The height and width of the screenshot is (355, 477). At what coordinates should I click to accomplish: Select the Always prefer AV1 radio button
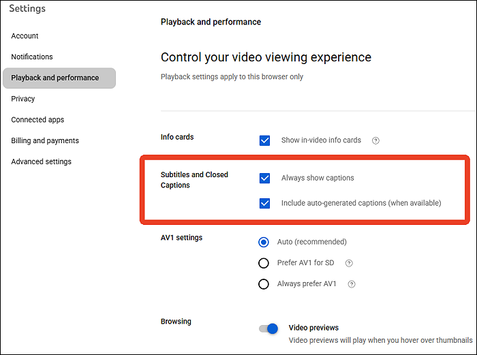(264, 284)
